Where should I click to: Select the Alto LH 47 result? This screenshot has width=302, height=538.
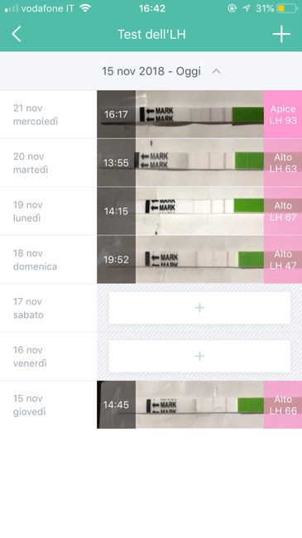click(x=283, y=259)
